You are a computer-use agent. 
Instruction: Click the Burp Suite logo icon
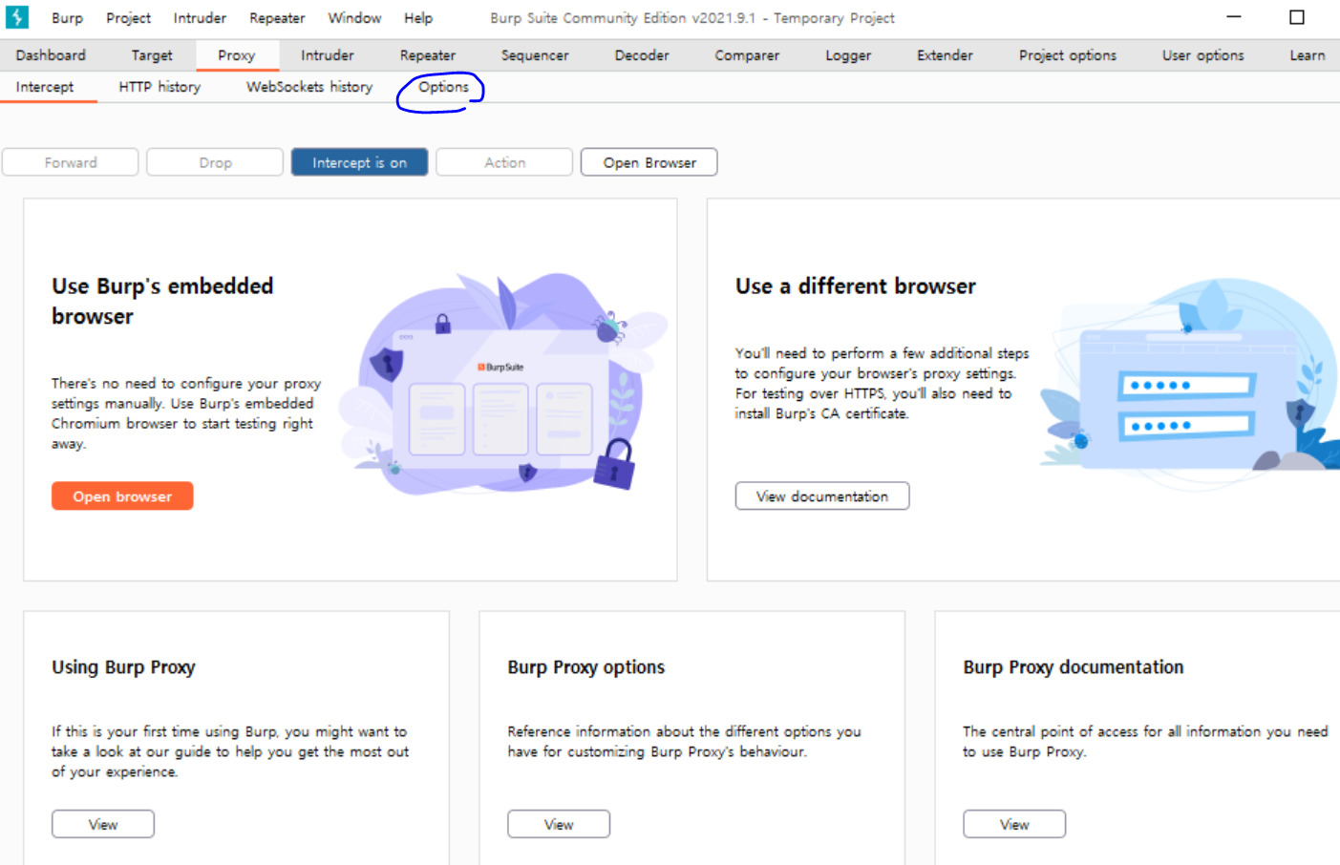[x=17, y=17]
